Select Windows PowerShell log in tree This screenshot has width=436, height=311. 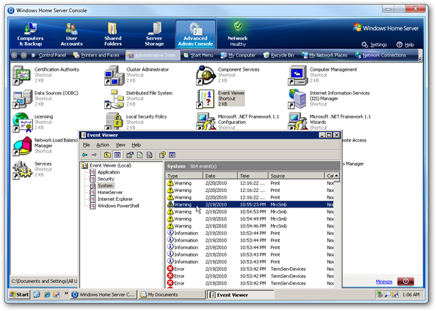118,206
